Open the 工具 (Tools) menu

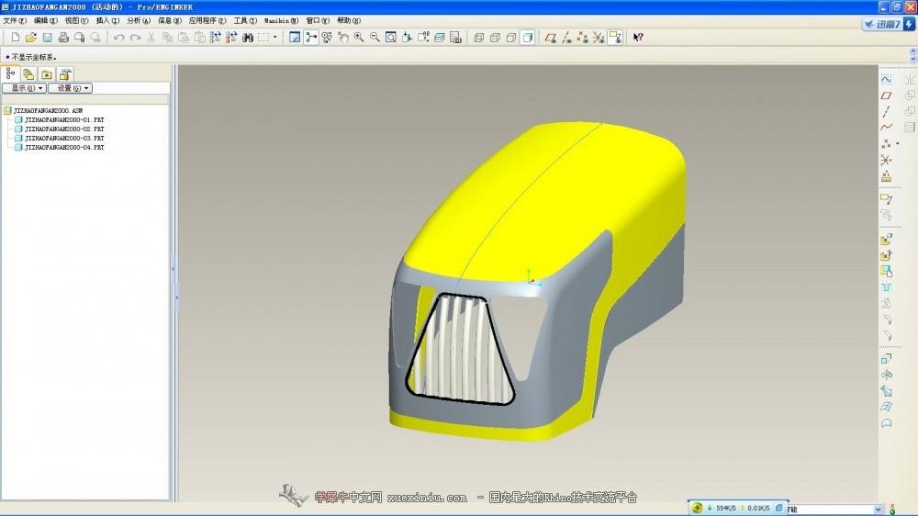point(245,20)
